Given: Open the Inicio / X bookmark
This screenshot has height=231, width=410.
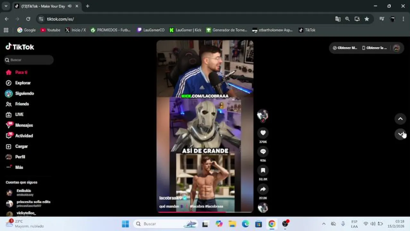Looking at the screenshot, I should [75, 30].
